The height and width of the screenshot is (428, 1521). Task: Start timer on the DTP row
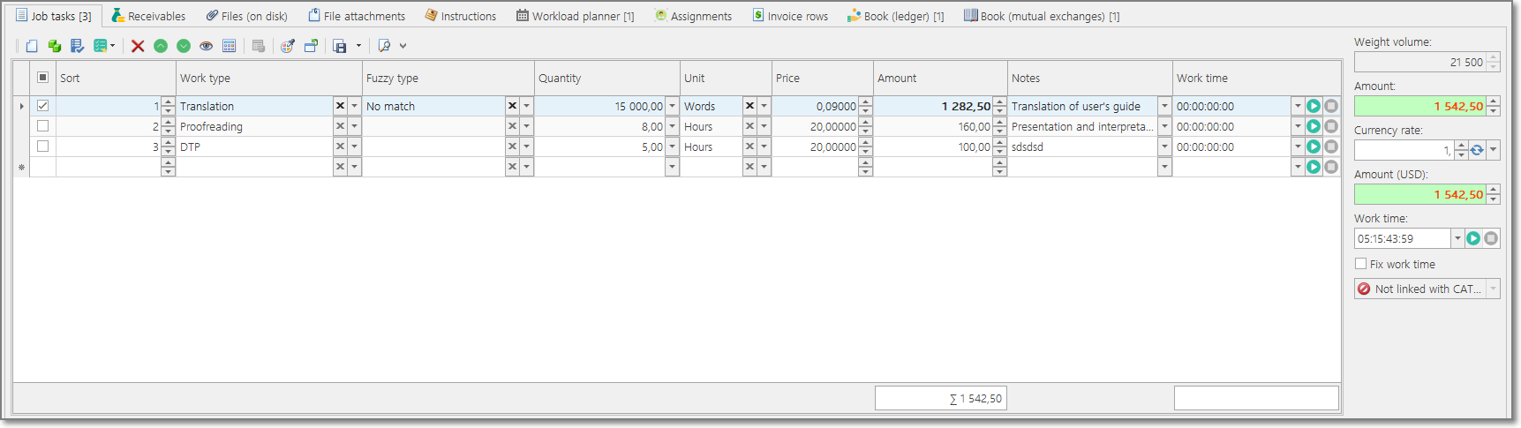[x=1314, y=146]
